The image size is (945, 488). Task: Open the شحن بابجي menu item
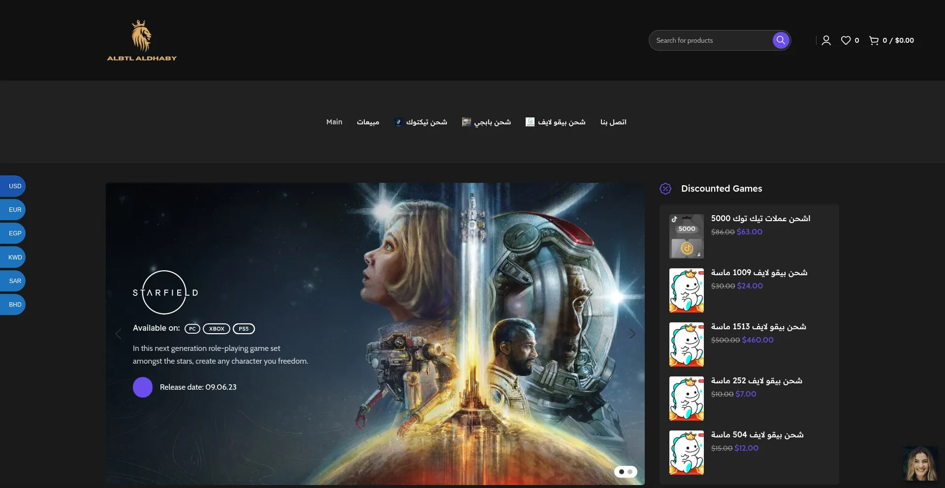pyautogui.click(x=492, y=122)
